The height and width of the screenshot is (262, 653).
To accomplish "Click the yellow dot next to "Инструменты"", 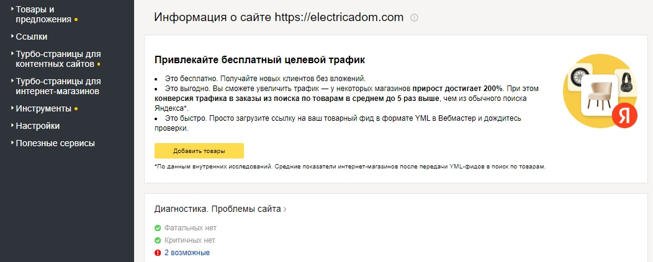I will (x=76, y=109).
